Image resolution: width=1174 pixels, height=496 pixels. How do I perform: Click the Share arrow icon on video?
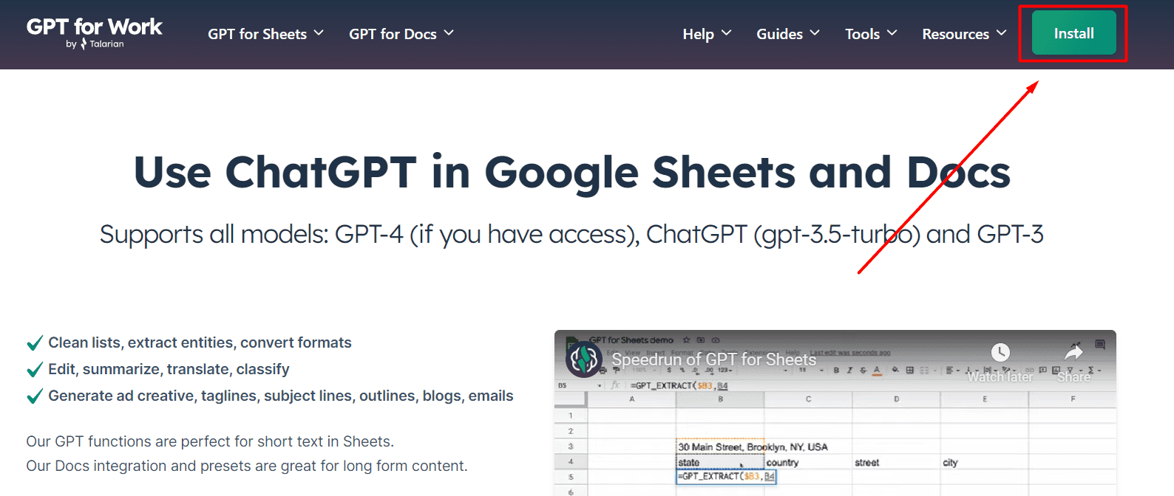coord(1073,353)
